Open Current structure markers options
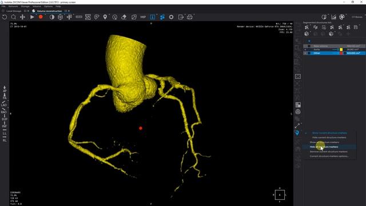The image size is (366, 206). 329,156
